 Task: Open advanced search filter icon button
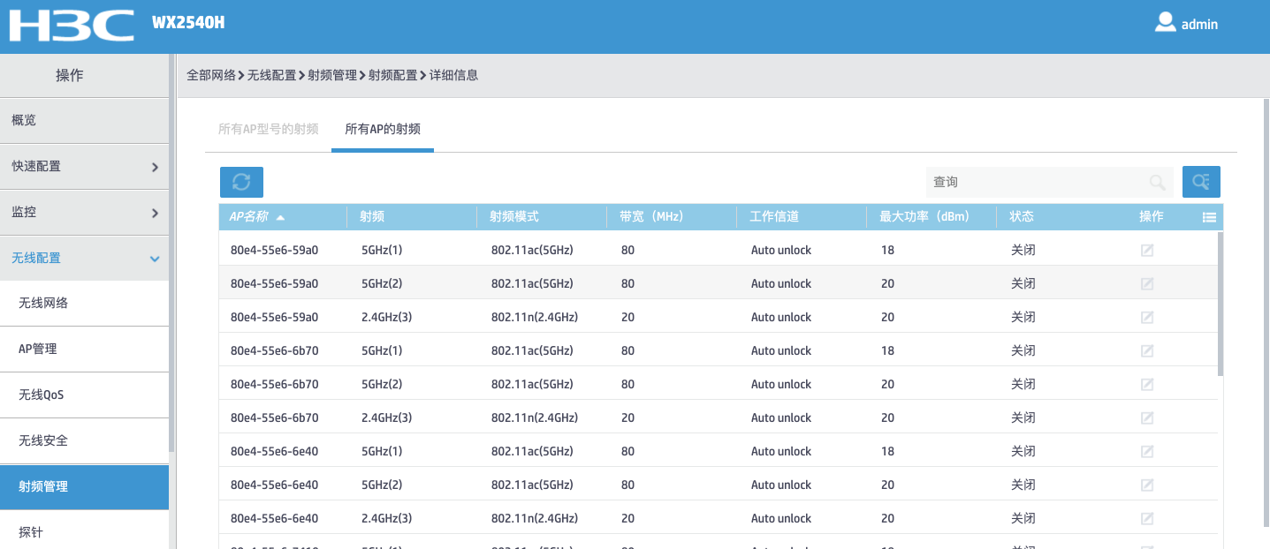pyautogui.click(x=1201, y=182)
